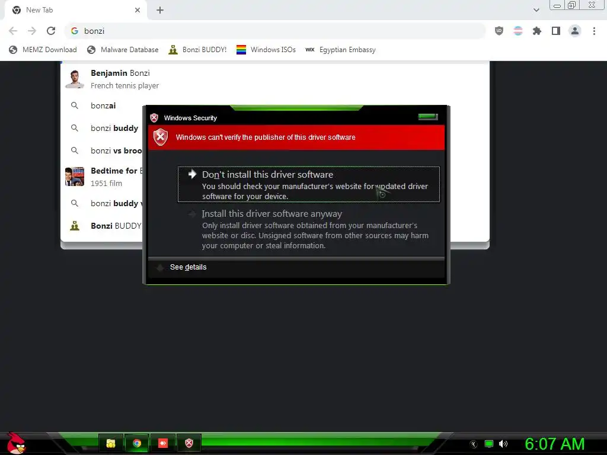
Task: Select the Bedtime for 1951 film suggestion
Action: 102,177
